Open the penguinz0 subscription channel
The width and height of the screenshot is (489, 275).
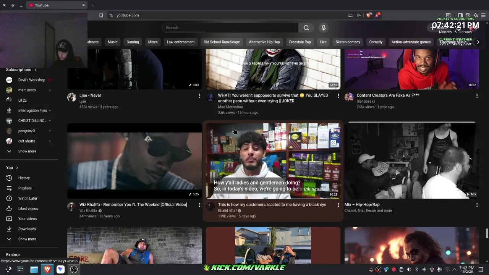pos(29,131)
